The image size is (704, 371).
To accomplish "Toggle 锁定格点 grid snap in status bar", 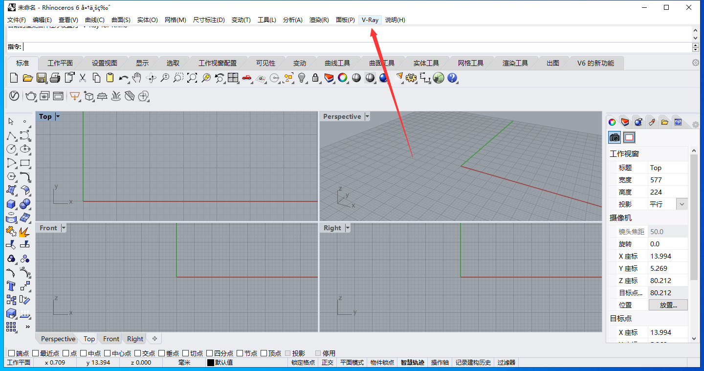I will click(303, 363).
